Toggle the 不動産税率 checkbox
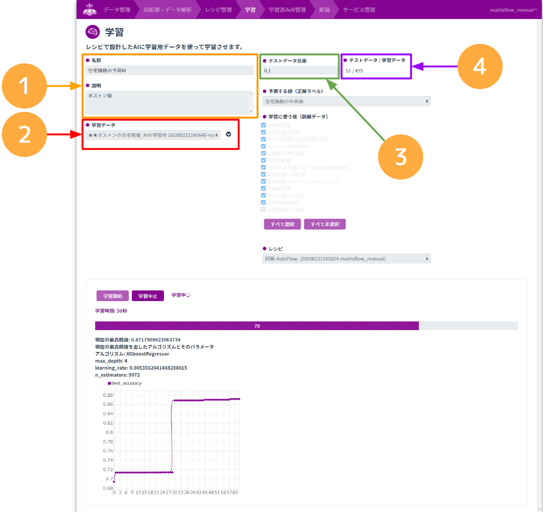543x512 pixels. [x=264, y=189]
